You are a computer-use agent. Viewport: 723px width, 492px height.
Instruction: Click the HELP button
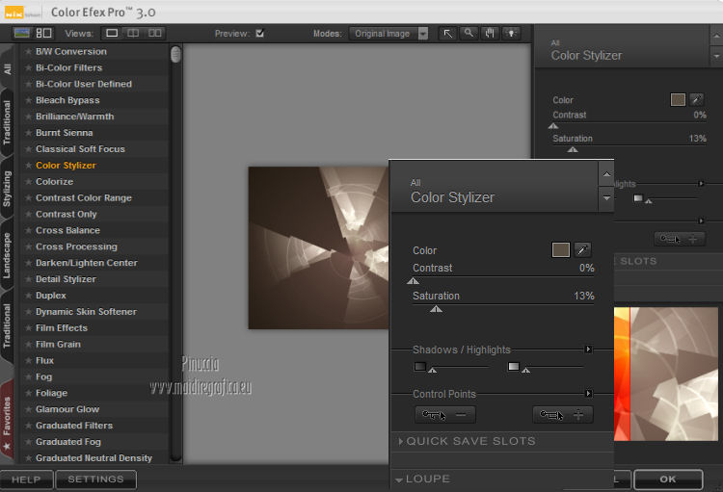click(26, 479)
